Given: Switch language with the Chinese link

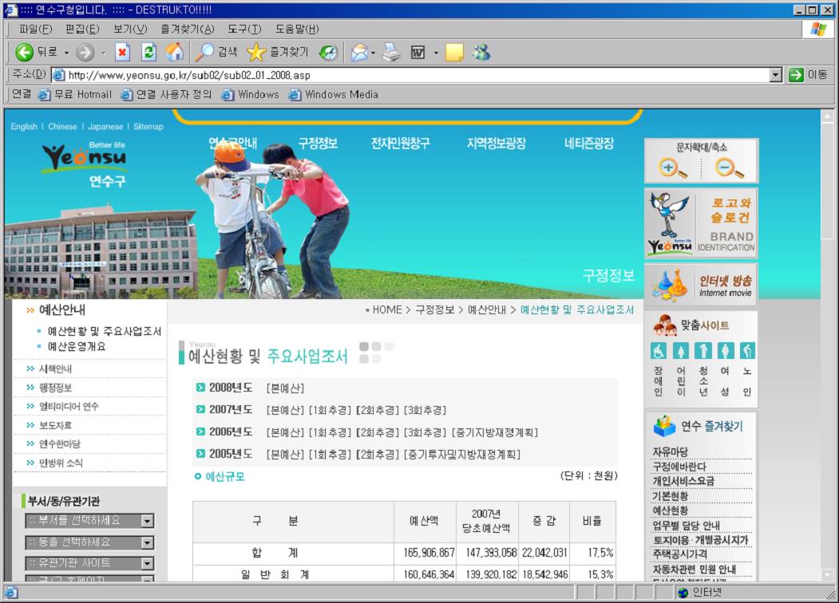Looking at the screenshot, I should coord(62,127).
